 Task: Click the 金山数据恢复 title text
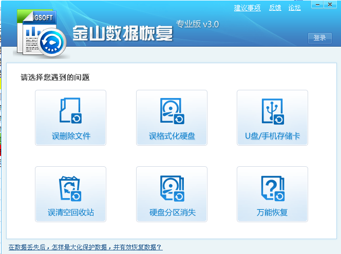(x=123, y=33)
